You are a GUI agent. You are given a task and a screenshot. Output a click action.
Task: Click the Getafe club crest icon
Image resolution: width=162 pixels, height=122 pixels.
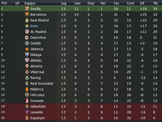[x=27, y=43]
